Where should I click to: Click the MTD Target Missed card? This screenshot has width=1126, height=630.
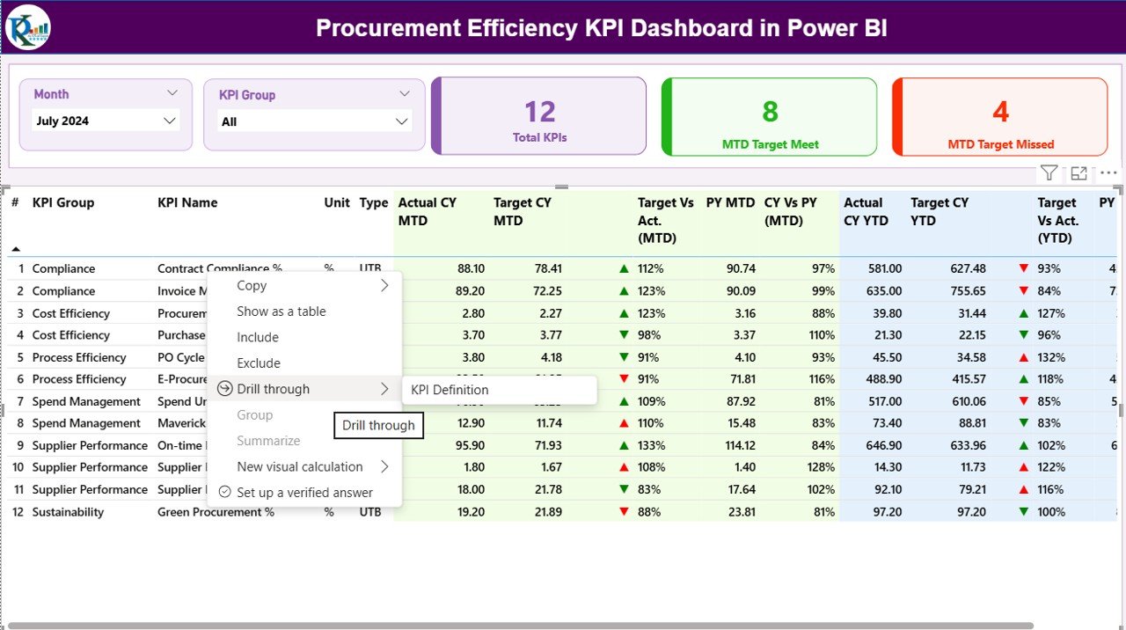(1000, 117)
